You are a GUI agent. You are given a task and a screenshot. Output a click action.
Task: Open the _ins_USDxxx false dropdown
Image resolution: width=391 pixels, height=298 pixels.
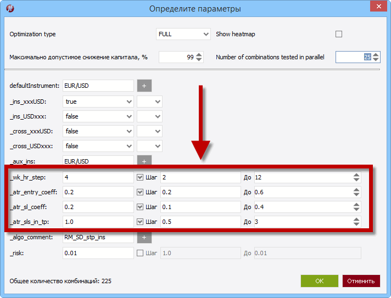pyautogui.click(x=98, y=116)
